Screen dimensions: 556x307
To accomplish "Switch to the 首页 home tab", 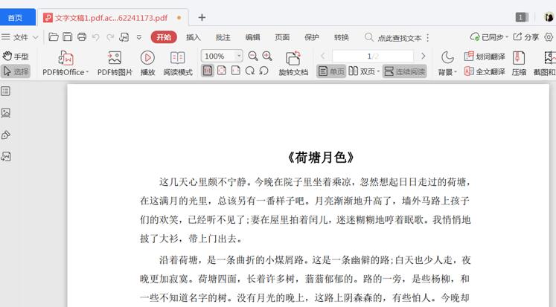I will click(x=16, y=18).
